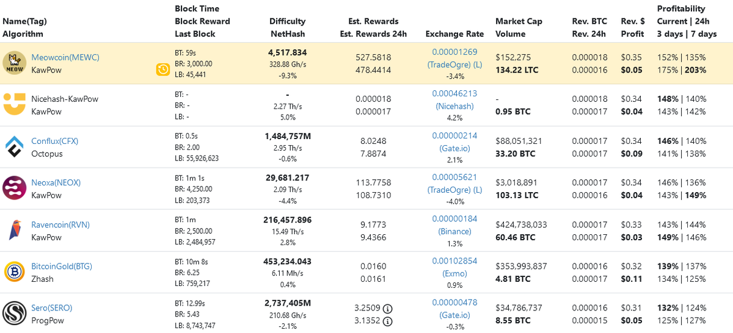Click the Rev. $ column header
This screenshot has height=333, width=733.
pos(632,21)
